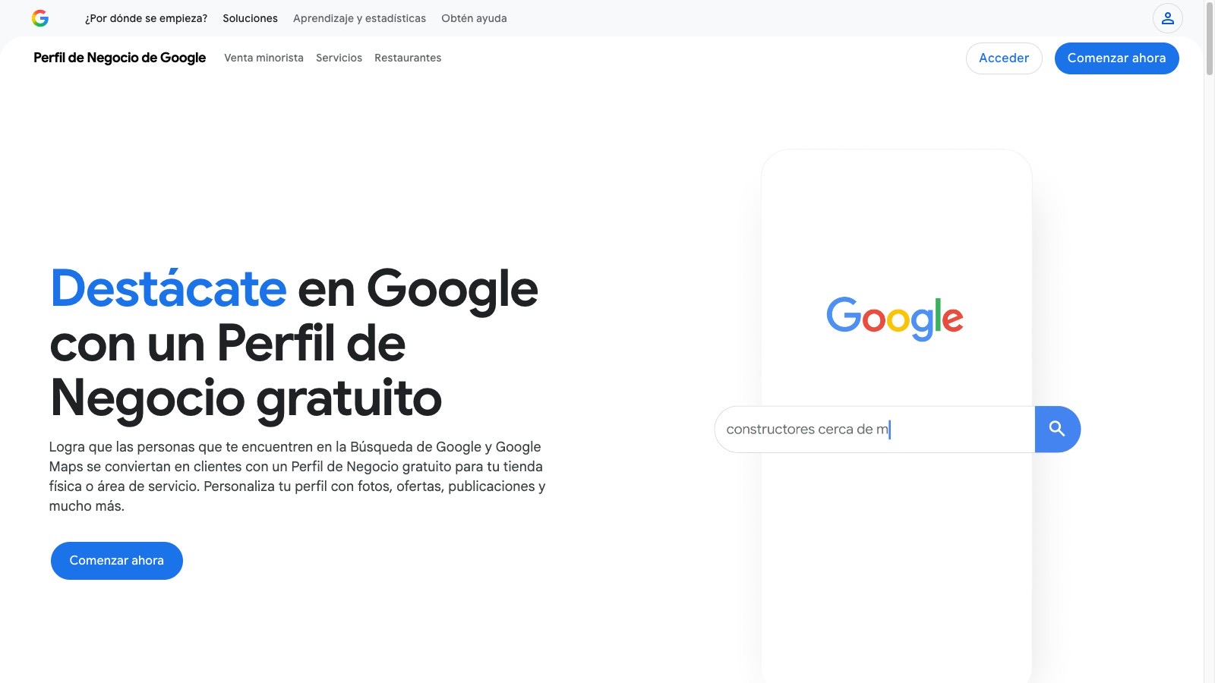Go to Venta minorista section
This screenshot has height=683, width=1215.
(264, 58)
